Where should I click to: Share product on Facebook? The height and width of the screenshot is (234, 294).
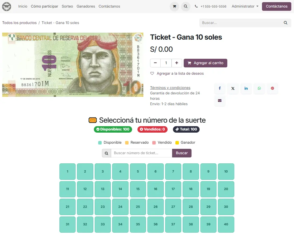click(x=220, y=88)
